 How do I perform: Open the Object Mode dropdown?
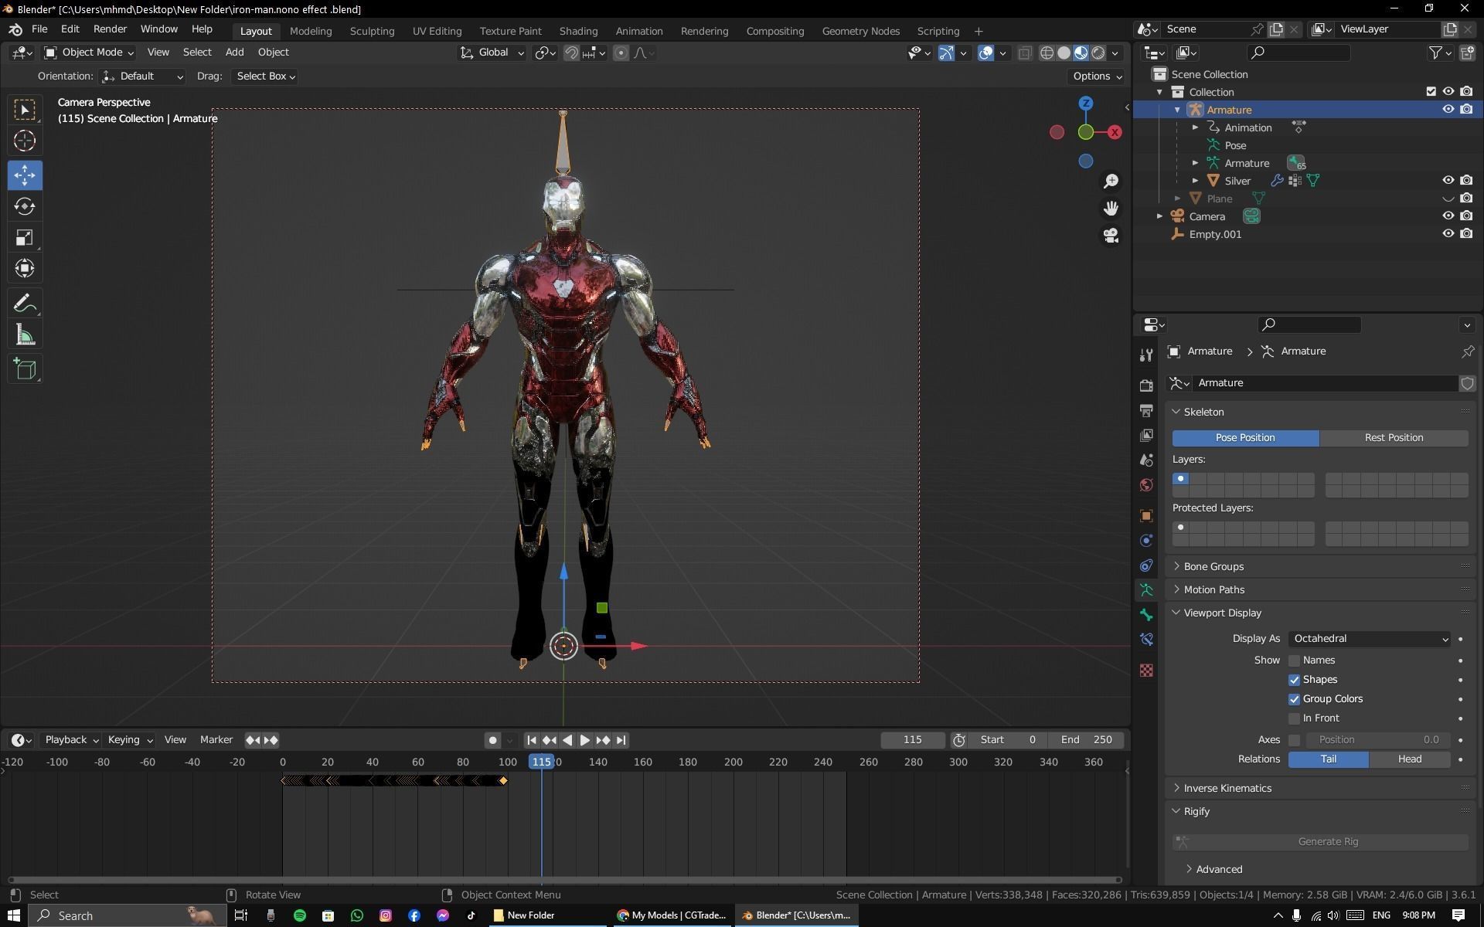[x=90, y=53]
